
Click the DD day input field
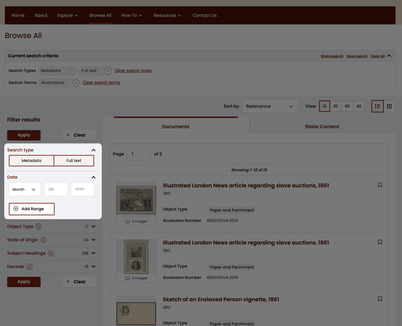[56, 189]
